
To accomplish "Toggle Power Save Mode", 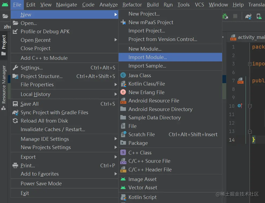I will point(41,183).
